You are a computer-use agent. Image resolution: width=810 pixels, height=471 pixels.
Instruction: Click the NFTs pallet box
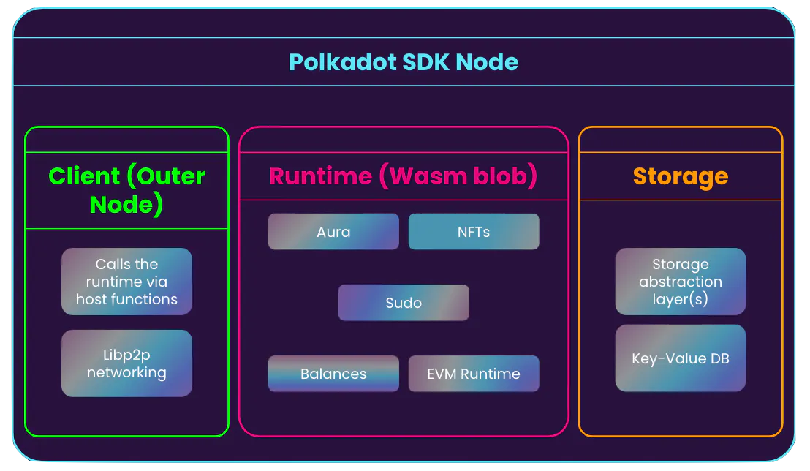coord(474,232)
